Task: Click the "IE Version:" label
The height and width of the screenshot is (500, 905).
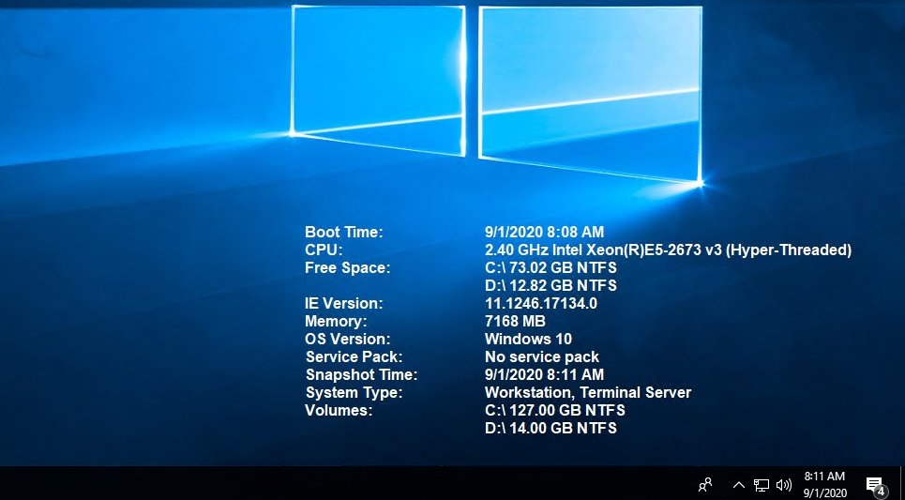Action: tap(343, 303)
